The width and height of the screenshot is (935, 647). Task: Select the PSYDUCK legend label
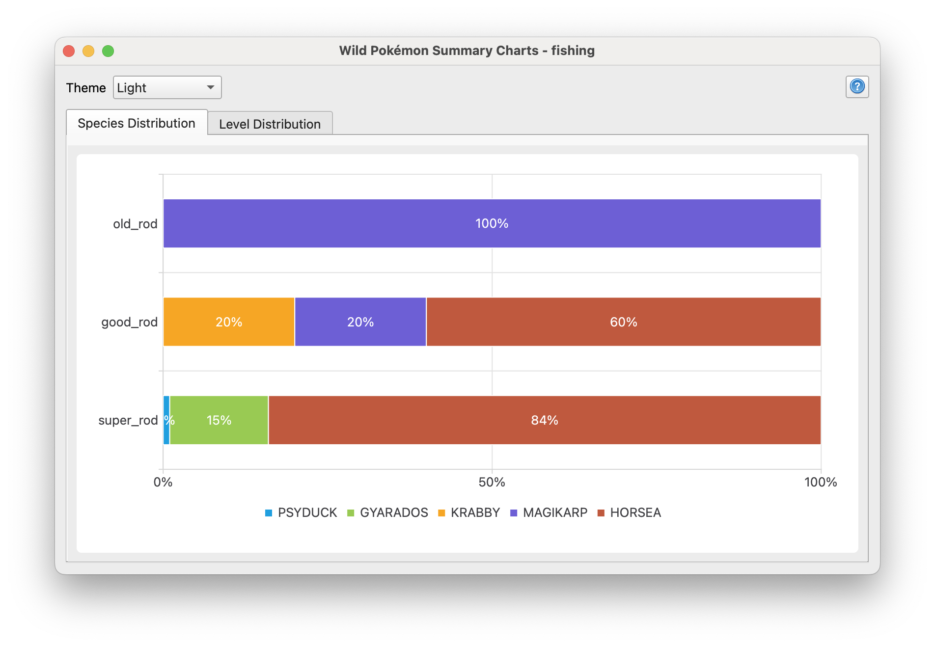click(307, 512)
